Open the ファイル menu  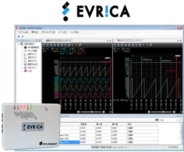pos(23,32)
